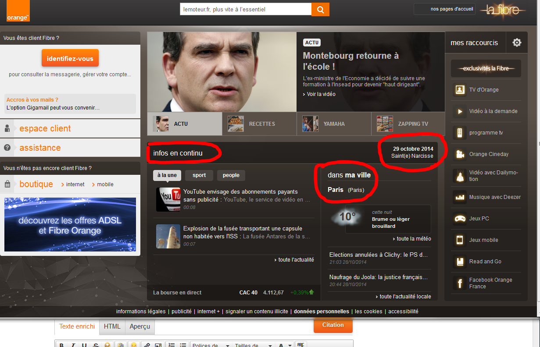
Task: Click the Facebook Orange France icon
Action: (x=460, y=283)
